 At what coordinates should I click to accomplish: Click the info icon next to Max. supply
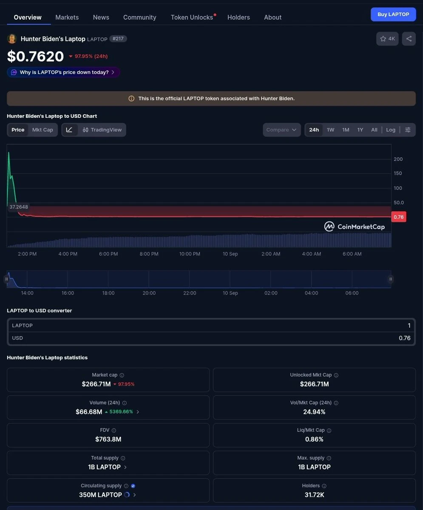[329, 458]
